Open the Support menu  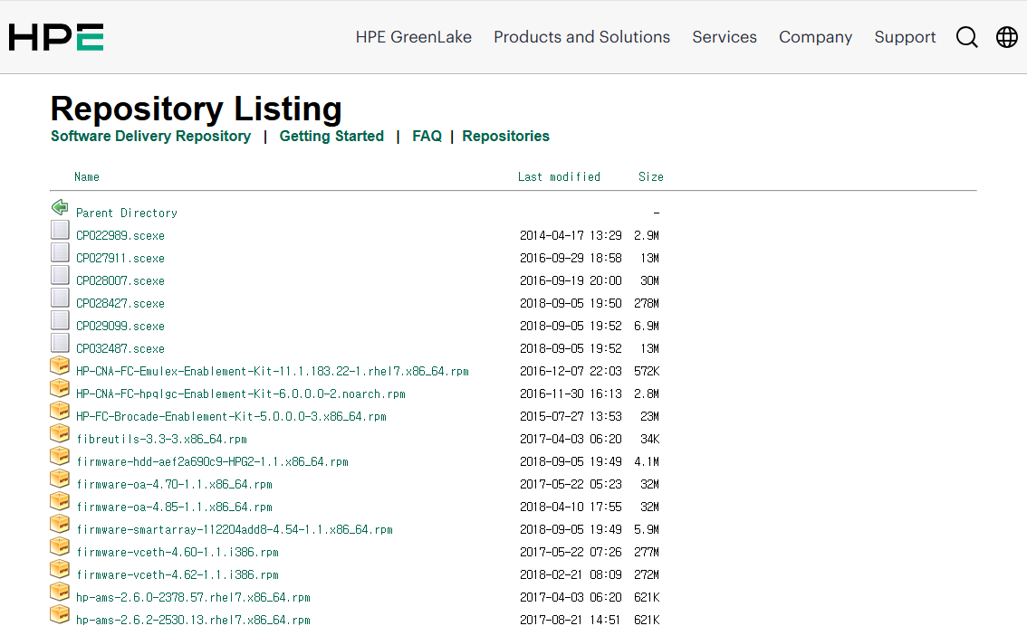tap(905, 37)
